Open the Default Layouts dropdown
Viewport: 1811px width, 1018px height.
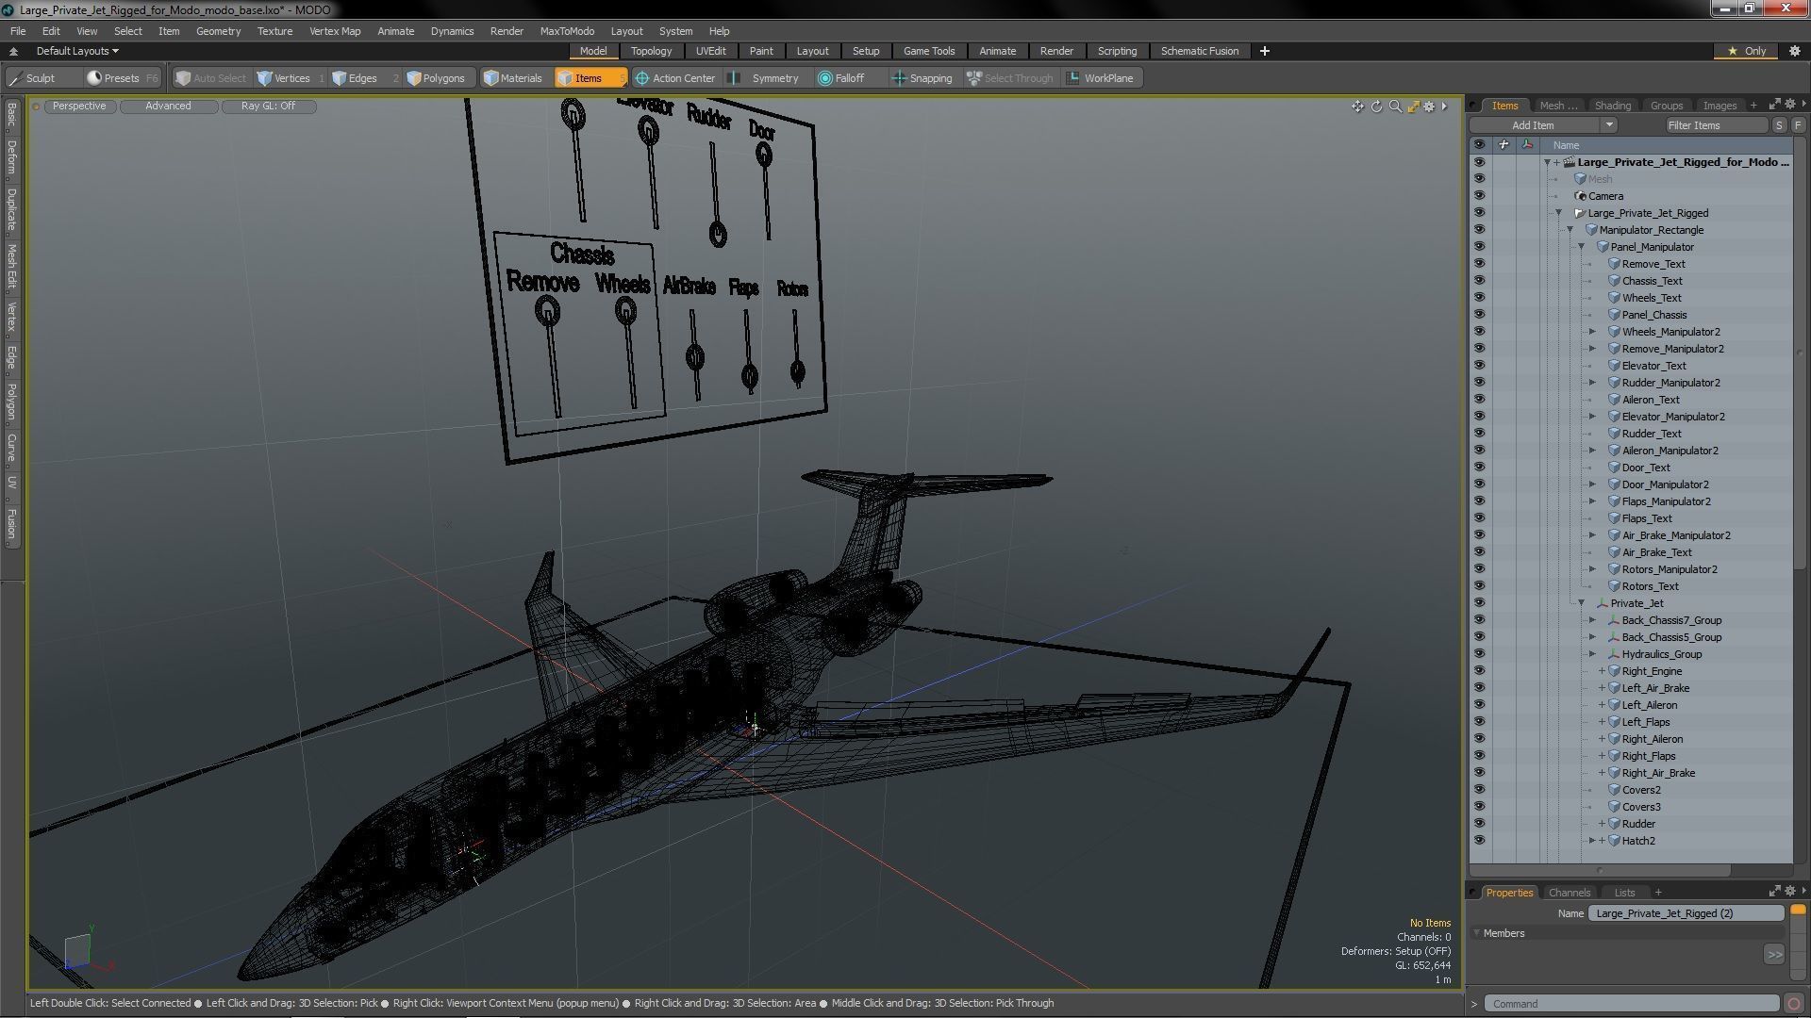[77, 51]
